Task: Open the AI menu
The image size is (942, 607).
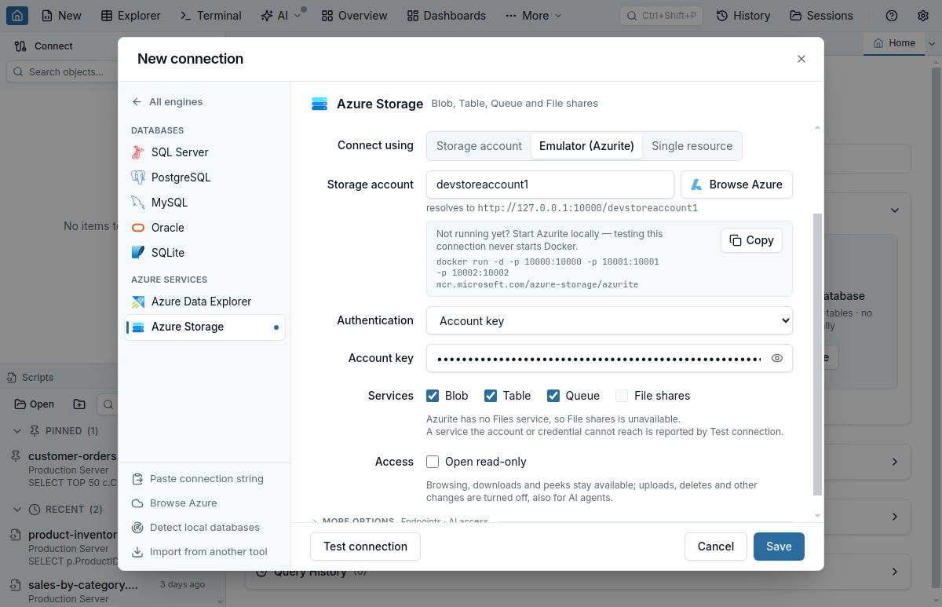Action: tap(281, 15)
